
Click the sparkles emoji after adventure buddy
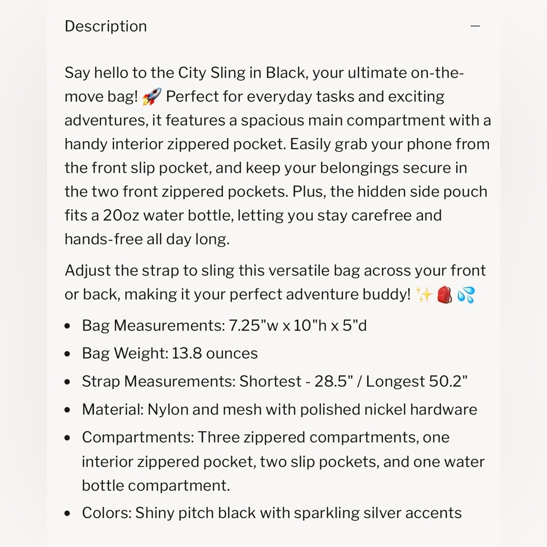(x=424, y=295)
